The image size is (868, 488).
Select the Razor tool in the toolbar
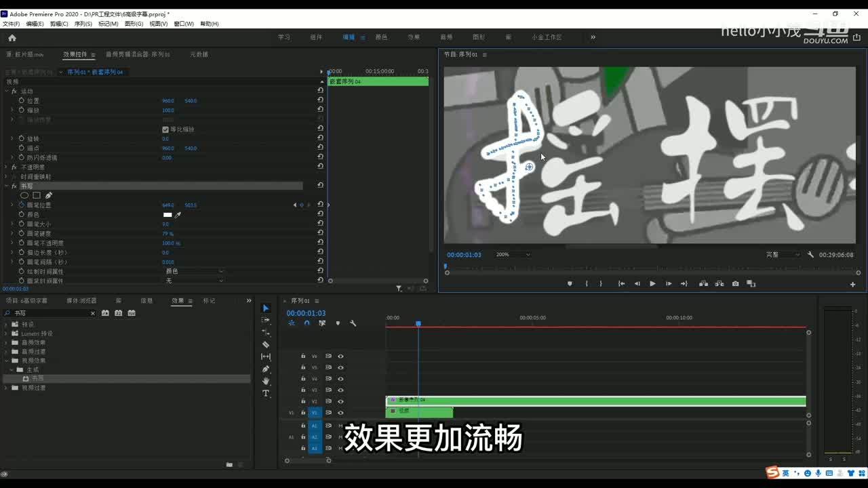pos(266,344)
